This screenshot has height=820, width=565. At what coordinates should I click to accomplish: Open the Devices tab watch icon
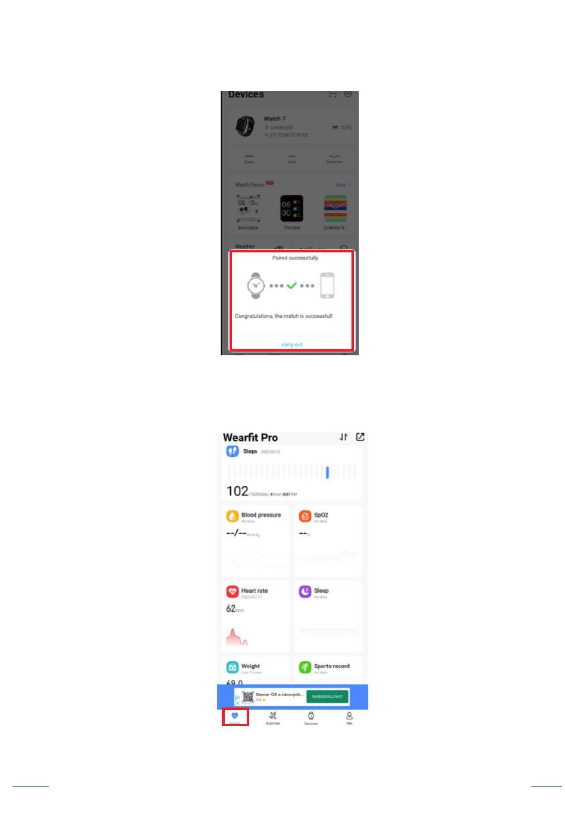311,718
